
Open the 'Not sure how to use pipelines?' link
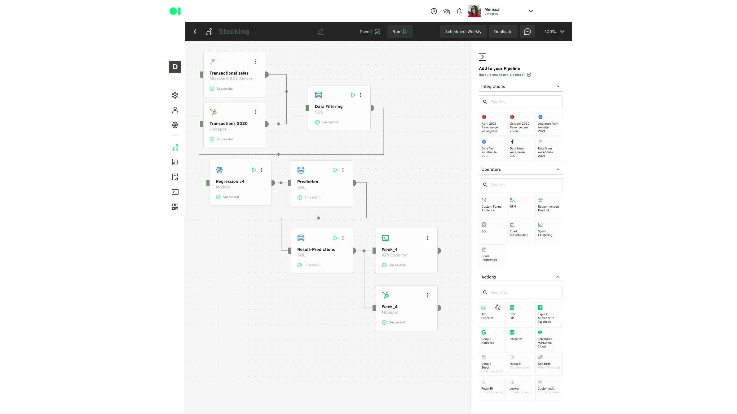click(501, 75)
